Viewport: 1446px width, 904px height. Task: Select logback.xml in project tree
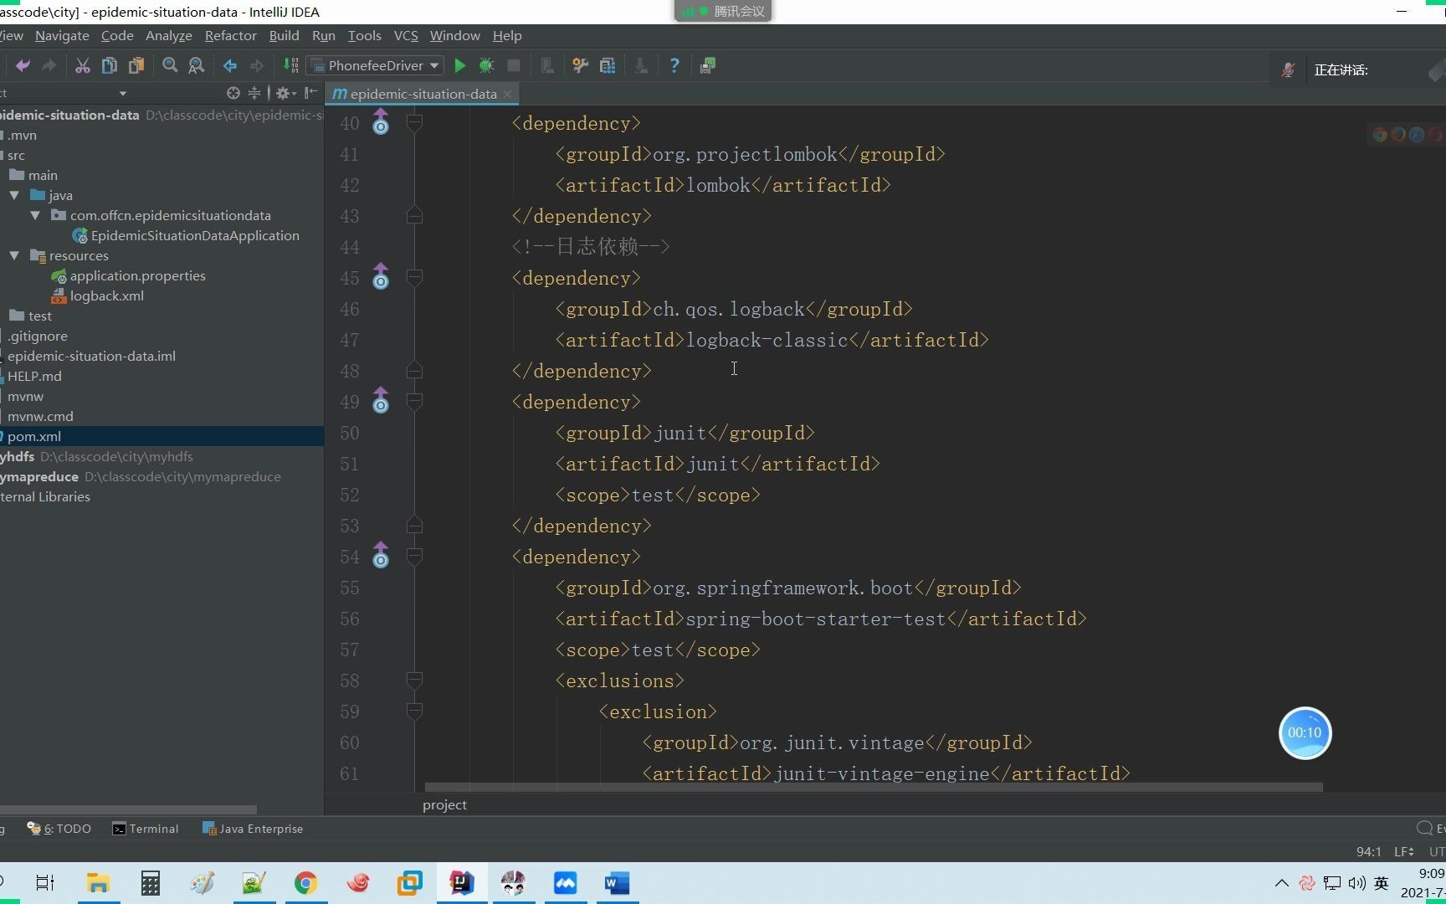(106, 295)
